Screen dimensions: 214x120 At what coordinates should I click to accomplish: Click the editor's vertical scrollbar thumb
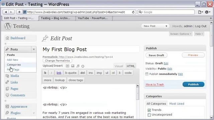(x=138, y=93)
